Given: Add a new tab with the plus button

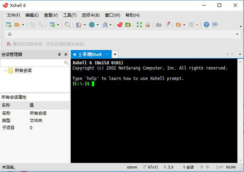Looking at the screenshot, I should 115,54.
